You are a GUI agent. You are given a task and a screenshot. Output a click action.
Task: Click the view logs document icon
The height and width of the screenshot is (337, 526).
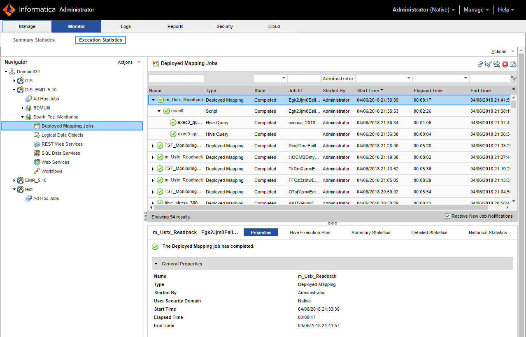pos(513,64)
